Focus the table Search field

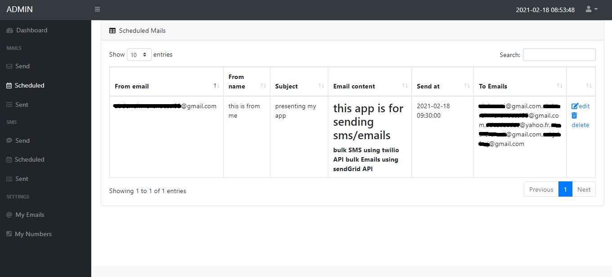(559, 55)
